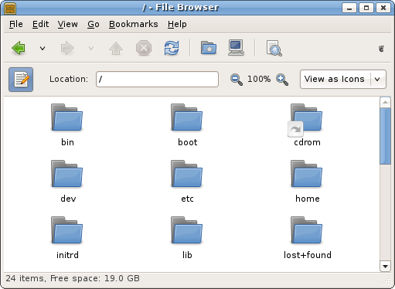Open the Home folder toolbar icon
The image size is (395, 289).
[209, 48]
